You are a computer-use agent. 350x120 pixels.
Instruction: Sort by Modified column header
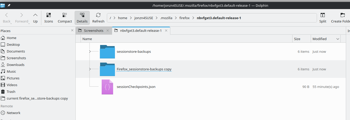(326, 39)
